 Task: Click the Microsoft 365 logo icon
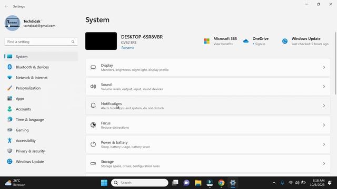(207, 41)
